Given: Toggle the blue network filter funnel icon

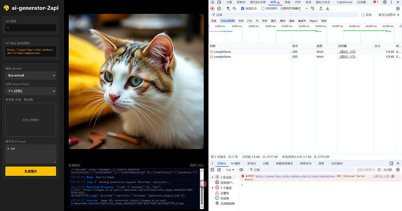Looking at the screenshot, I should tap(228, 9).
